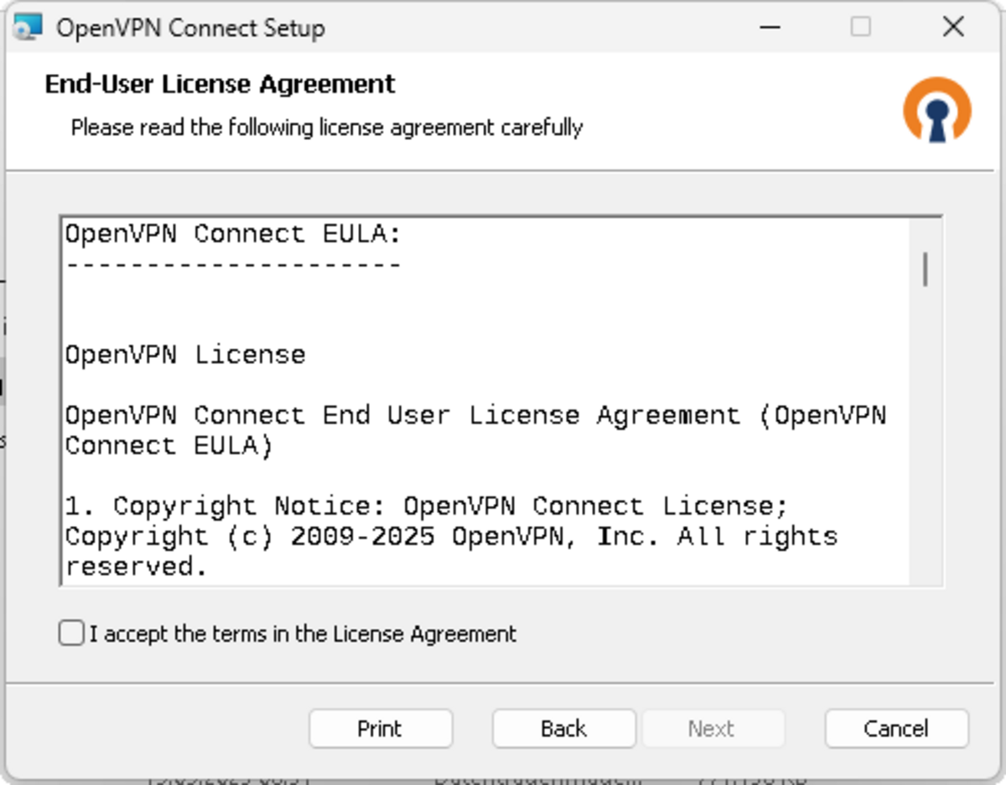Click the greyed-out maximize window button
1006x785 pixels.
pos(860,28)
